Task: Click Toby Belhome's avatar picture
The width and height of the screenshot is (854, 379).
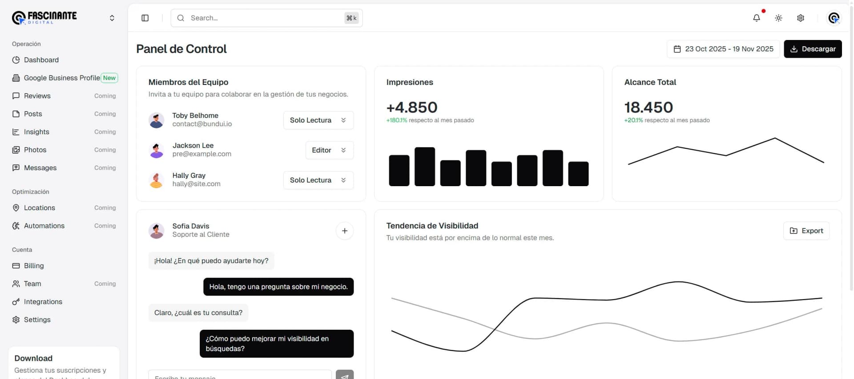Action: pyautogui.click(x=156, y=120)
